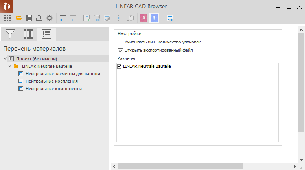Open settings gear icon in toolbar
This screenshot has height=170, width=305.
coord(50,18)
